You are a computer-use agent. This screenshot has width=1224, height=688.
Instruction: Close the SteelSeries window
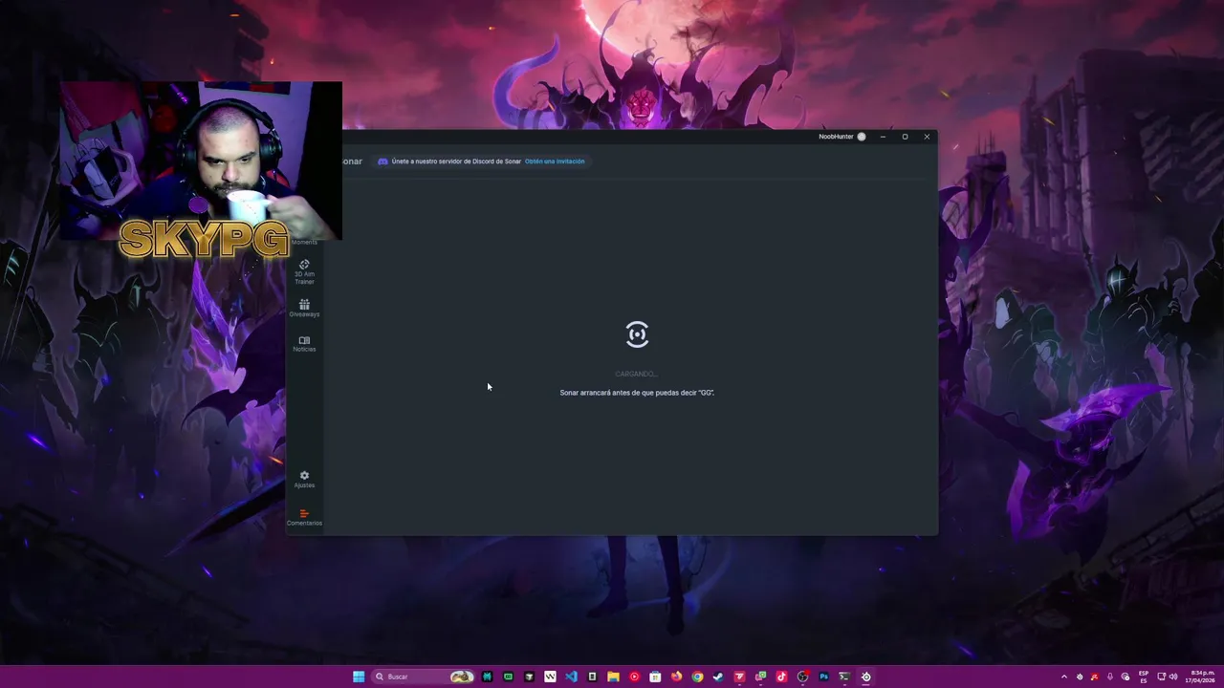(x=927, y=137)
